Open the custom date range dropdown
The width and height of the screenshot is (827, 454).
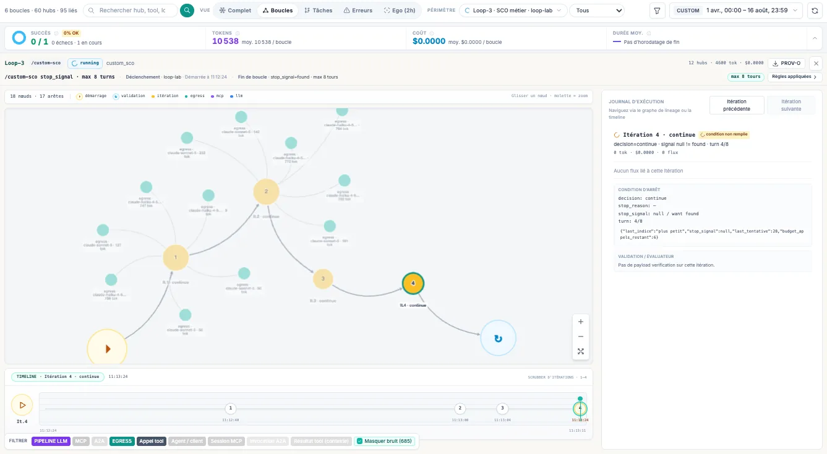click(736, 11)
